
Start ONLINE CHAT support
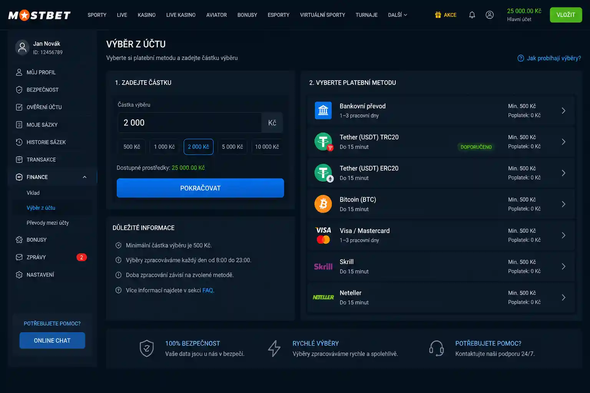click(x=52, y=340)
